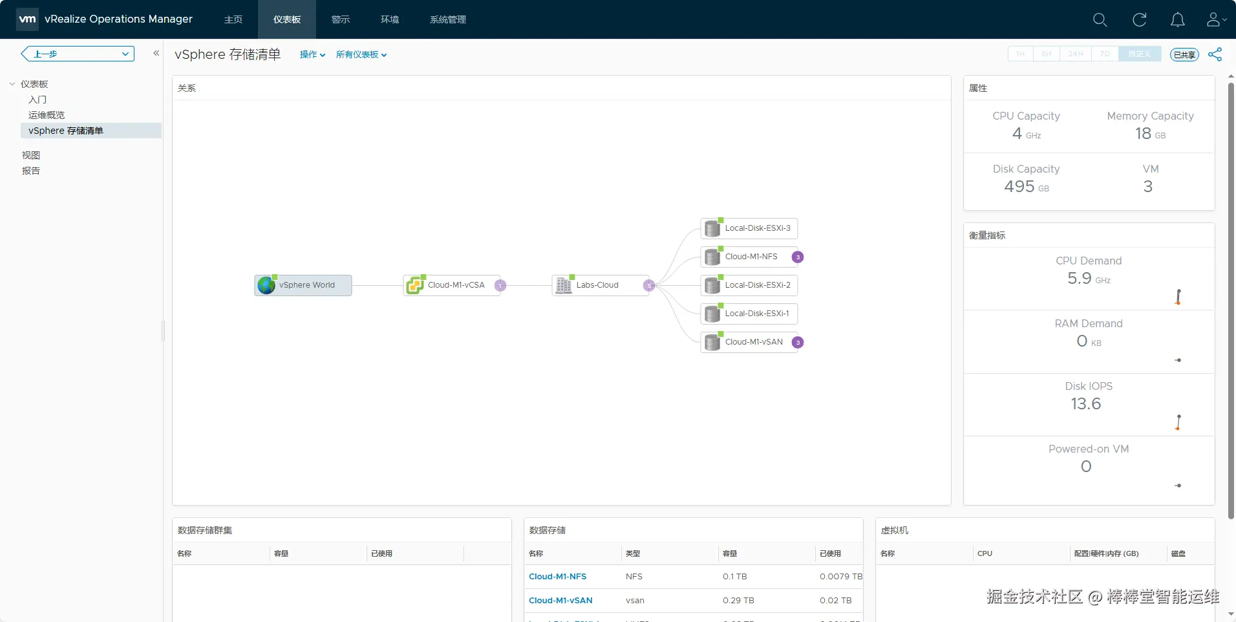Click the CPU Demand sparkline
Image resolution: width=1236 pixels, height=622 pixels.
point(1178,297)
